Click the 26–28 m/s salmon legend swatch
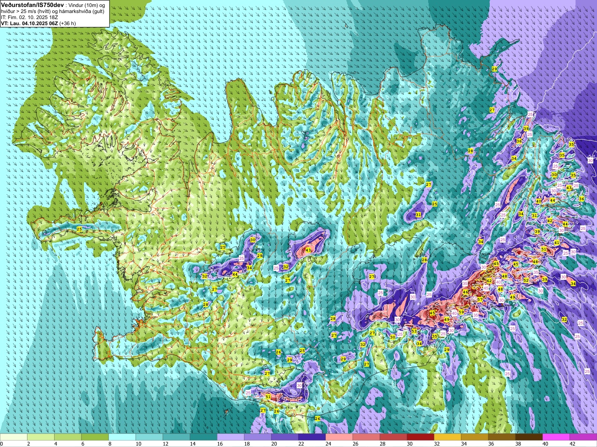This screenshot has width=597, height=447. pyautogui.click(x=366, y=437)
